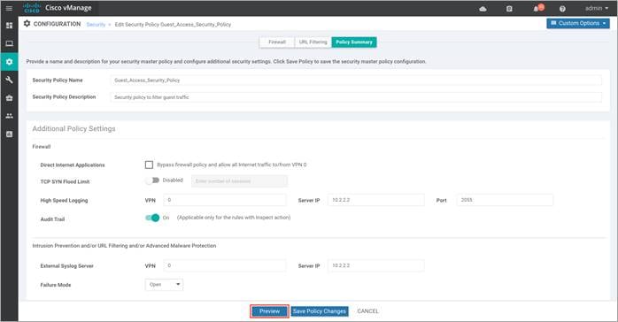Click the Additional Policy Settings heading
The width and height of the screenshot is (618, 322).
pos(73,129)
